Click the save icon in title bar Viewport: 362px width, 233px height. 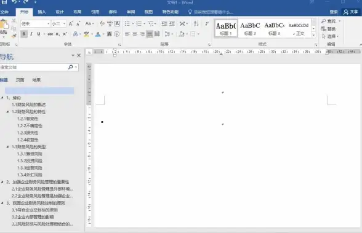point(4,2)
